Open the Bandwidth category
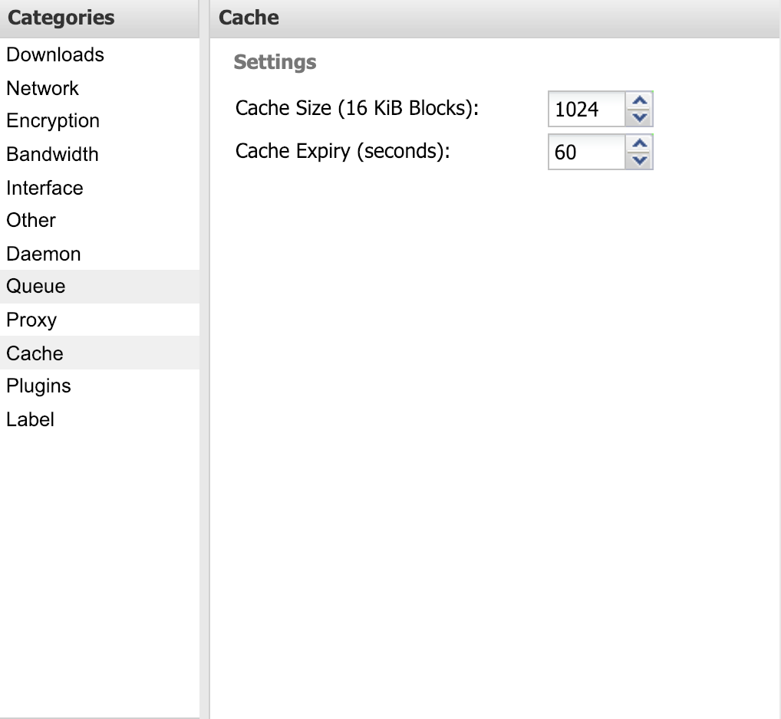781x719 pixels. (52, 154)
